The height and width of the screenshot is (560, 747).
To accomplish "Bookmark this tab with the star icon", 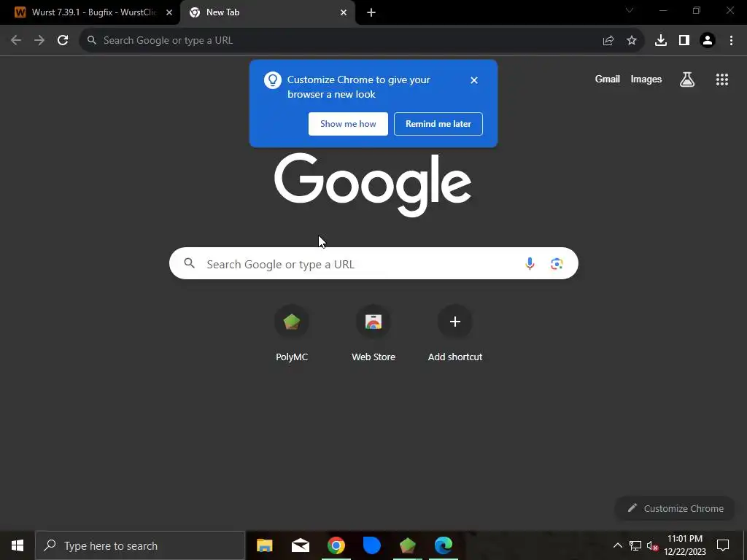I will (632, 41).
